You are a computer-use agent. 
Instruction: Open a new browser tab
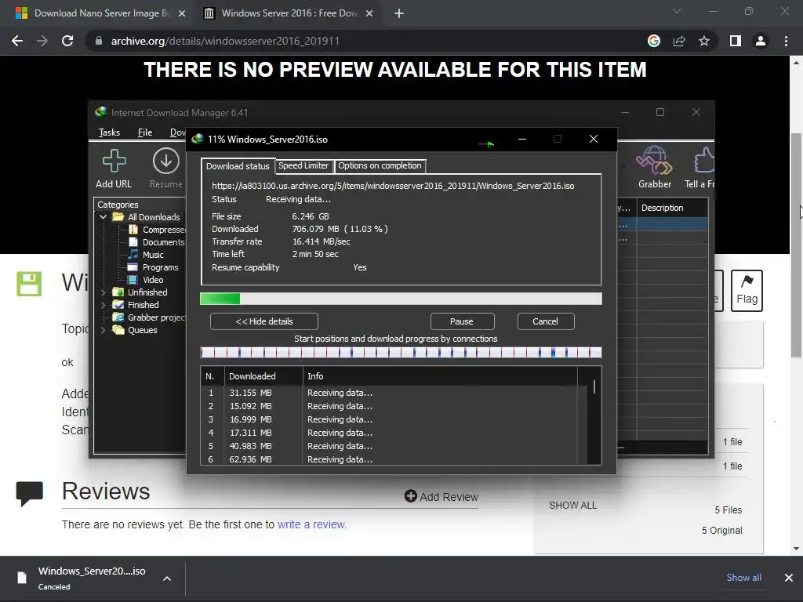click(399, 13)
